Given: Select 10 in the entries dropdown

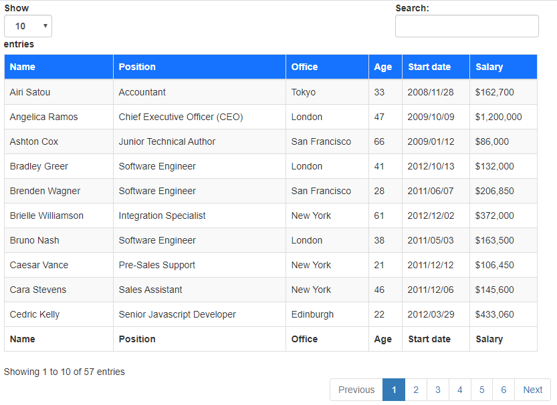Looking at the screenshot, I should point(20,26).
